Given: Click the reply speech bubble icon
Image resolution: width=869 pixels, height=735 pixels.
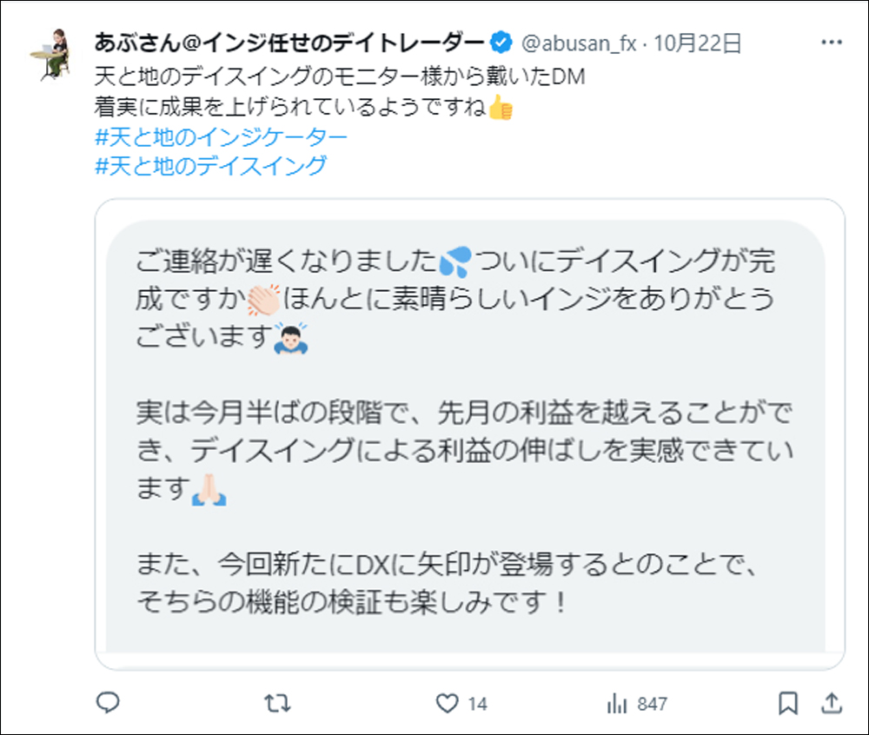Looking at the screenshot, I should pos(107,702).
